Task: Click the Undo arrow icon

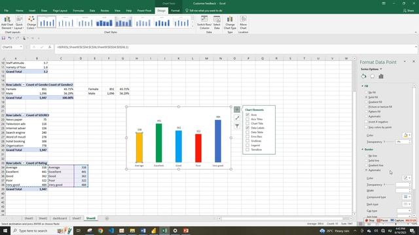Action: coord(9,38)
